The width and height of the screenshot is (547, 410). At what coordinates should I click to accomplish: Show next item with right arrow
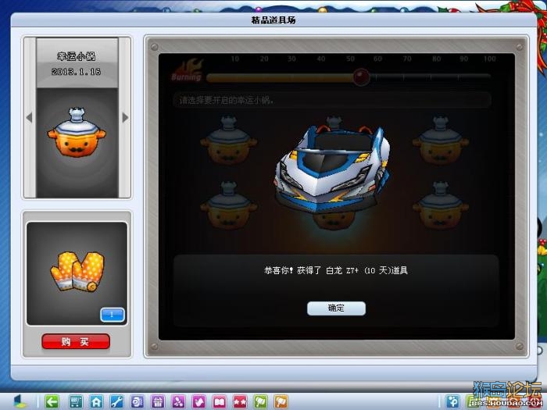[125, 117]
